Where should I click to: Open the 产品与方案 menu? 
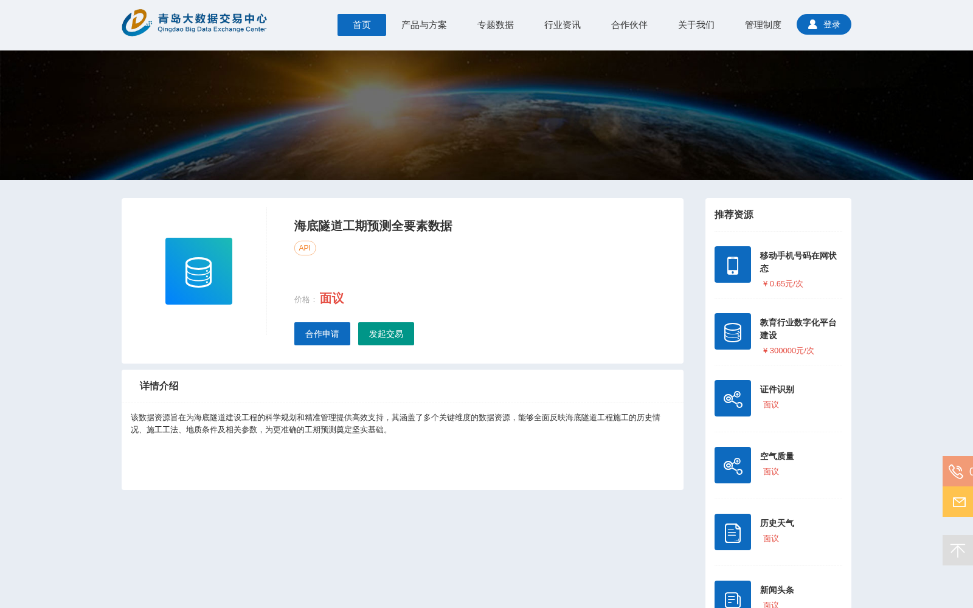click(424, 25)
